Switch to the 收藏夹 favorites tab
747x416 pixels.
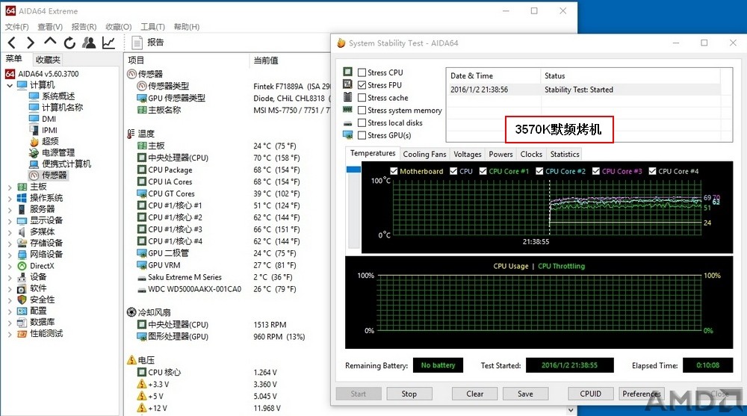48,60
